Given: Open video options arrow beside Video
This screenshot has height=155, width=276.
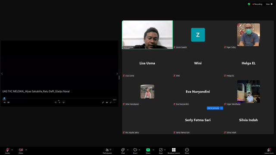Looking at the screenshot, I should (x=26, y=150).
